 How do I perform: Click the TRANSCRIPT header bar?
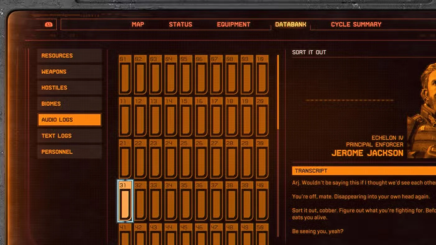pos(364,171)
